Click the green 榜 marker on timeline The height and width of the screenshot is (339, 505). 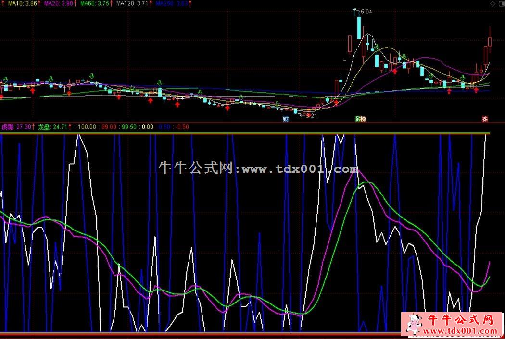tap(360, 119)
